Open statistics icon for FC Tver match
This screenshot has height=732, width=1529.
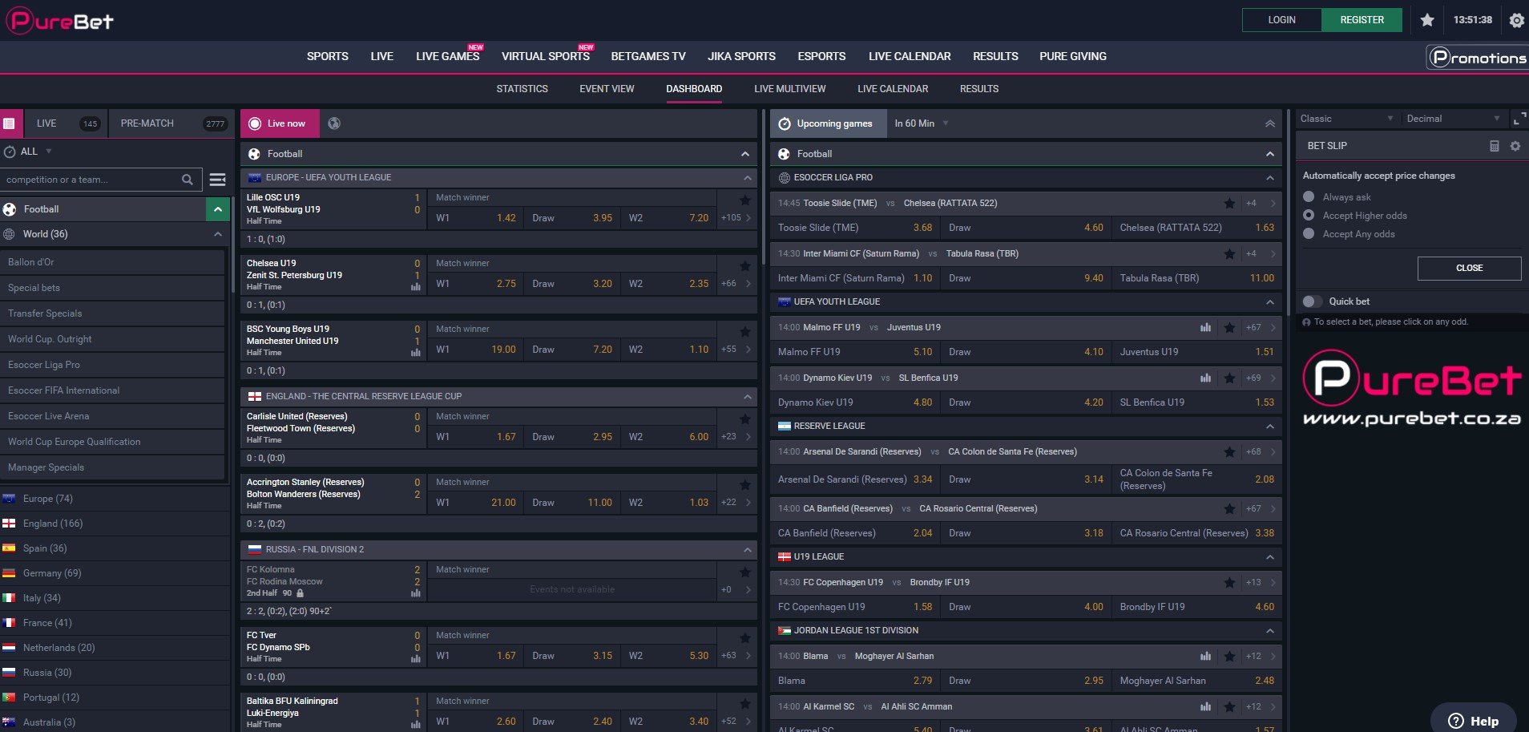point(415,658)
